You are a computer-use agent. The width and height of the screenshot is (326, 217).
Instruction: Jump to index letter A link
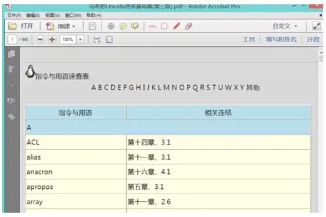tap(93, 87)
